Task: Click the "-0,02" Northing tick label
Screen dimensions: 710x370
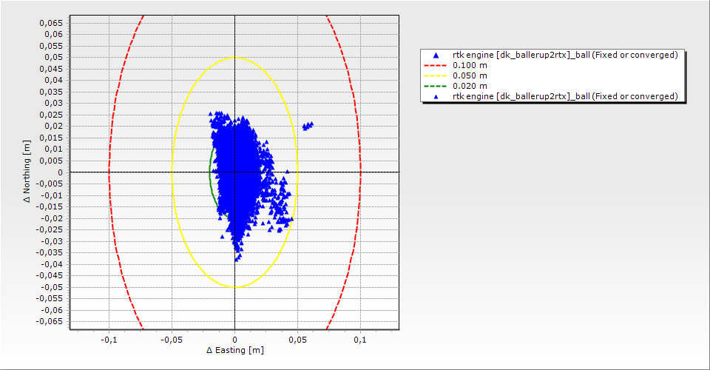Action: [52, 218]
